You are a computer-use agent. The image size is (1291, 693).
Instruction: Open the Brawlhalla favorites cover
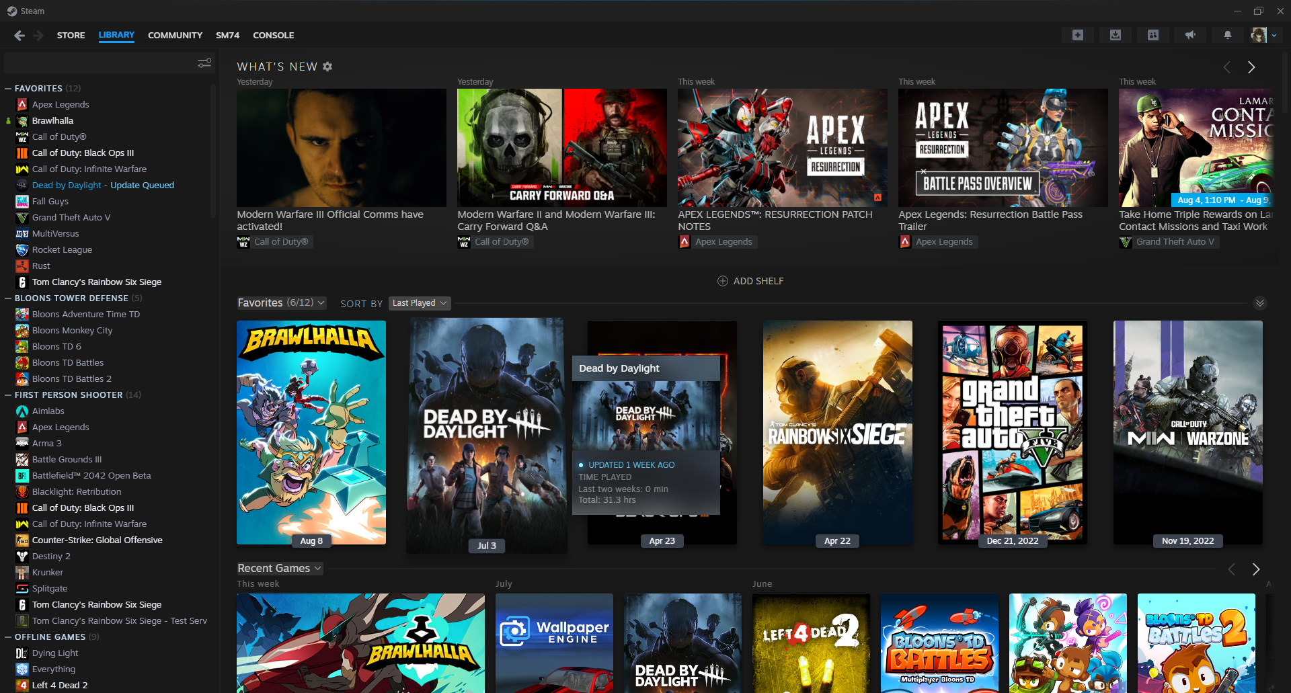pyautogui.click(x=311, y=432)
